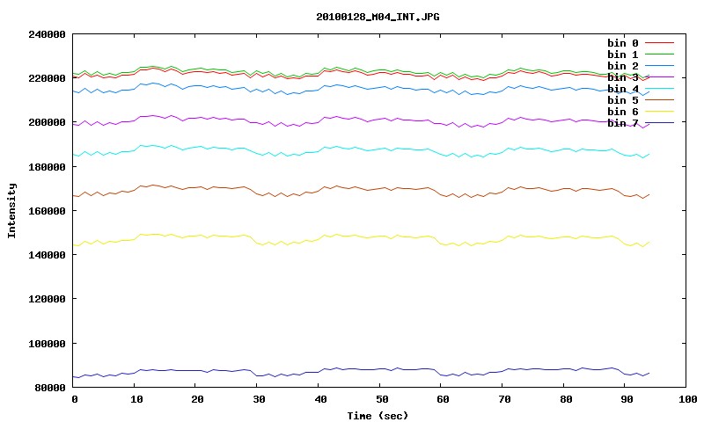Click the 240000 y-axis tick label
The image size is (704, 422).
click(48, 34)
